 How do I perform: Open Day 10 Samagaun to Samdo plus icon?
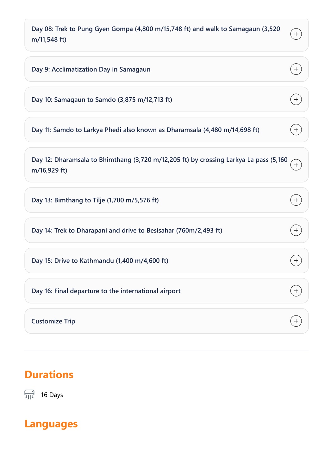296,99
